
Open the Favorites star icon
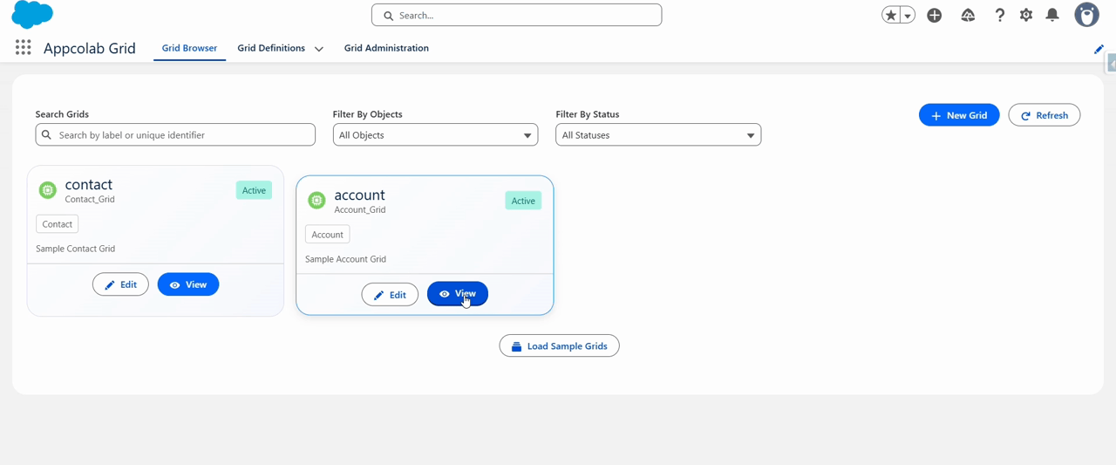click(x=890, y=15)
